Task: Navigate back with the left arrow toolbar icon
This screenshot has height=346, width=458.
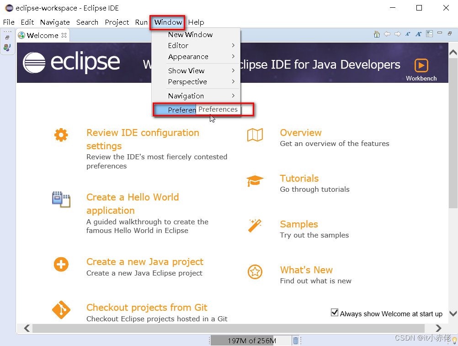Action: click(x=387, y=34)
